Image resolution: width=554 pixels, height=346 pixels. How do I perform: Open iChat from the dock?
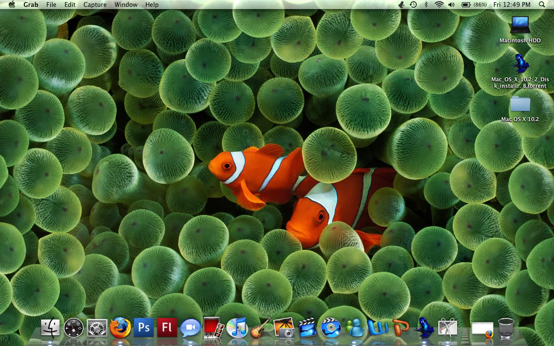point(190,328)
